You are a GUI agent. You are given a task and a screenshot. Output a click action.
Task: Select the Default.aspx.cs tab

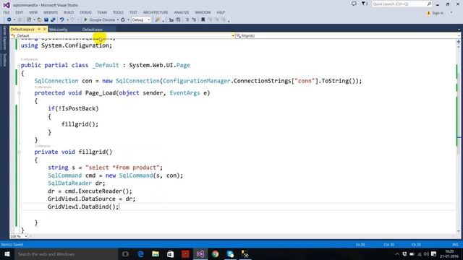22,30
